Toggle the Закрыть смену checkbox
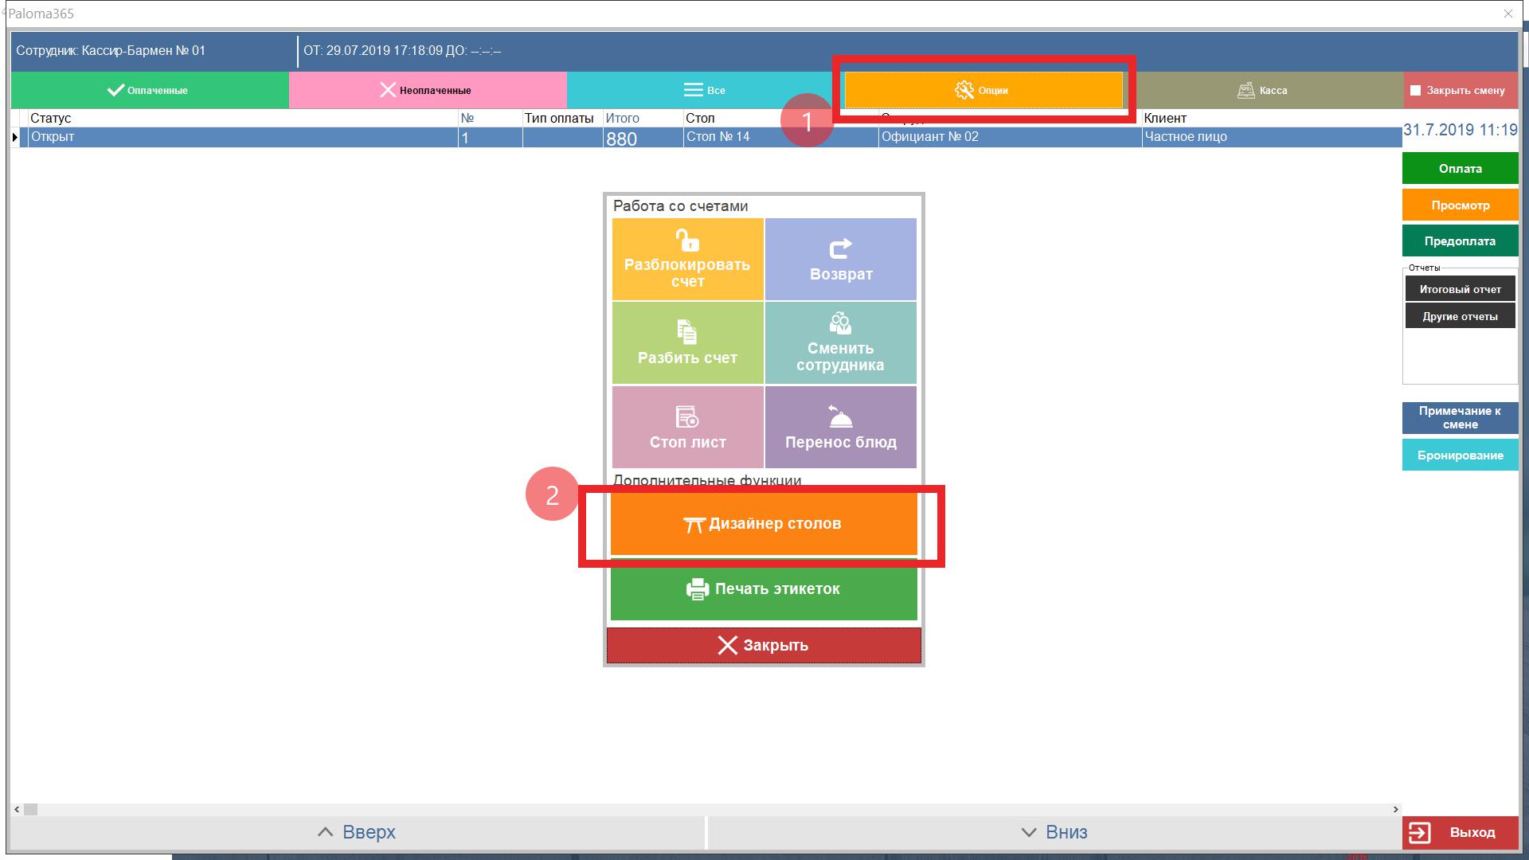Screen dimensions: 1529x860 (1415, 91)
